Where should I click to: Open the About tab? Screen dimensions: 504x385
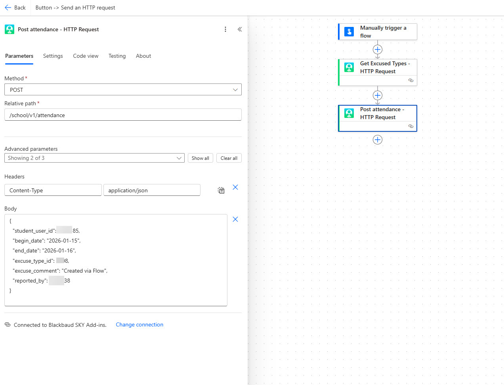tap(143, 56)
